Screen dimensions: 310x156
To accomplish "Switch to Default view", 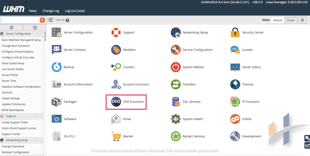I will pyautogui.click(x=278, y=20).
